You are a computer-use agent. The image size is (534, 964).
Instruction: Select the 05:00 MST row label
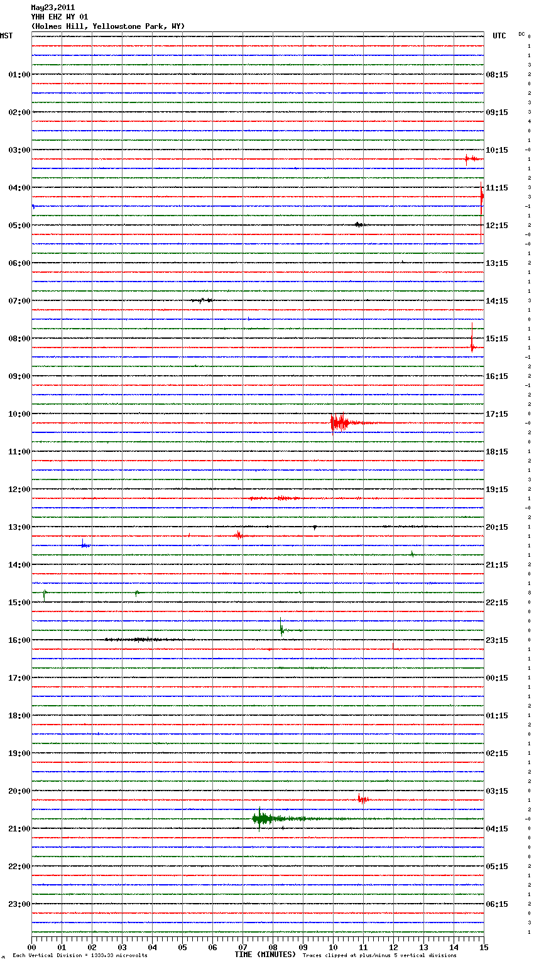pyautogui.click(x=19, y=226)
